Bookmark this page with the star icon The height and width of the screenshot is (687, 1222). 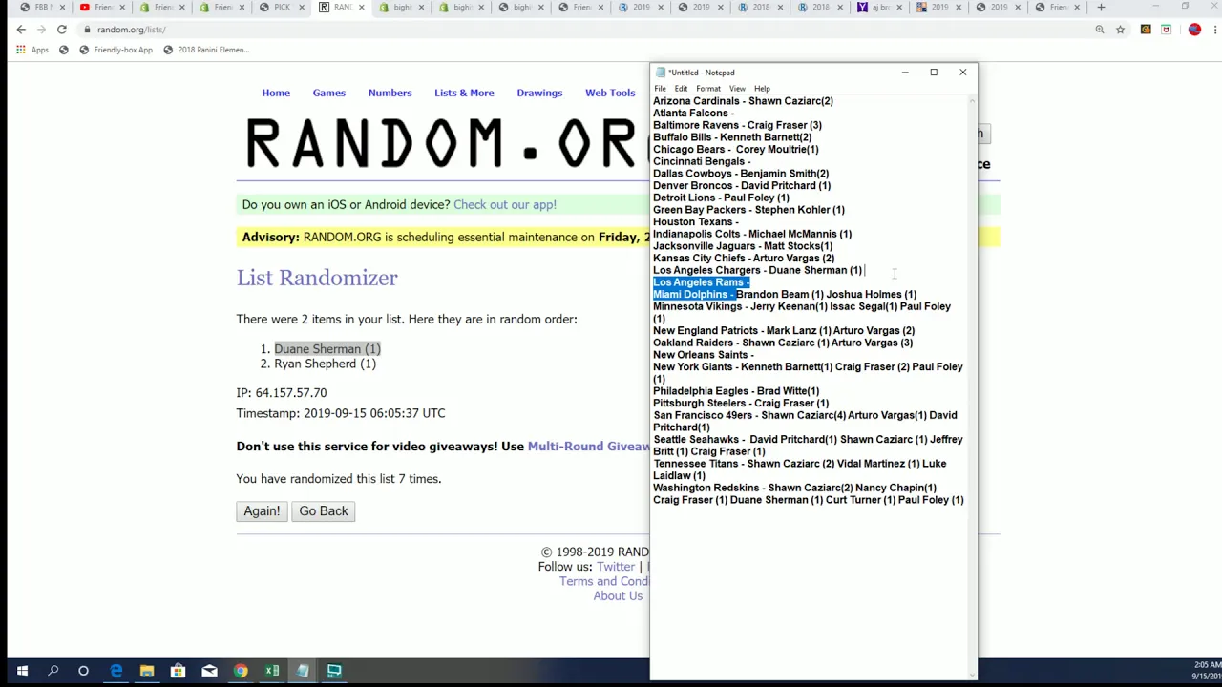[1120, 30]
